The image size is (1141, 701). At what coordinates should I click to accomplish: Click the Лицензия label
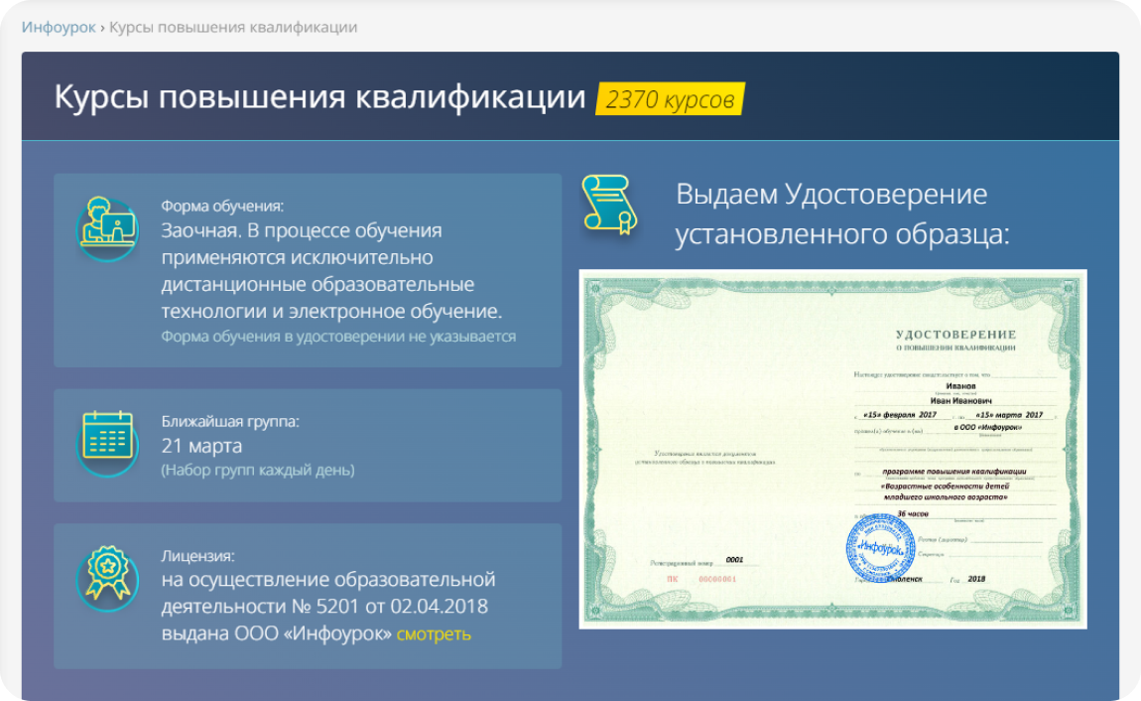(197, 555)
